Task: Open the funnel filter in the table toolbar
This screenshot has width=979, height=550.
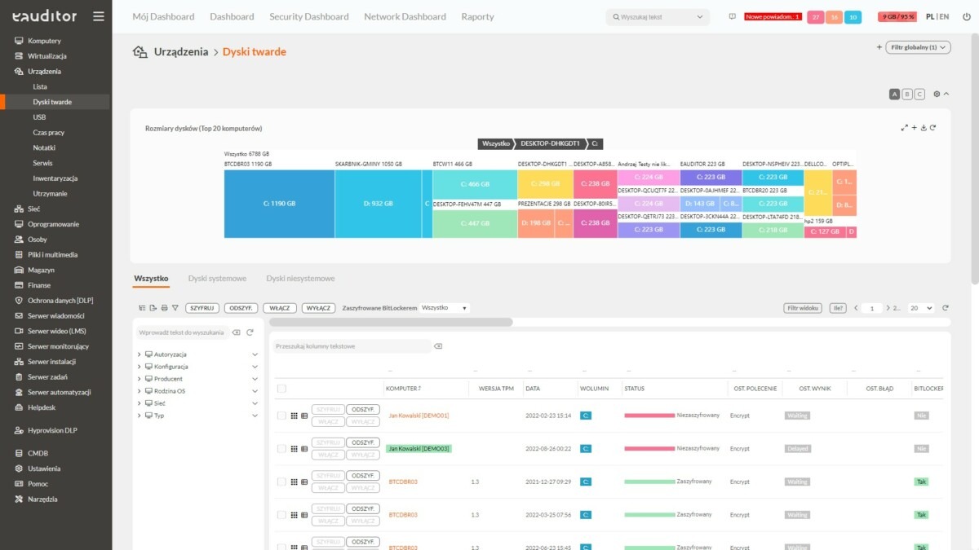Action: pyautogui.click(x=175, y=307)
